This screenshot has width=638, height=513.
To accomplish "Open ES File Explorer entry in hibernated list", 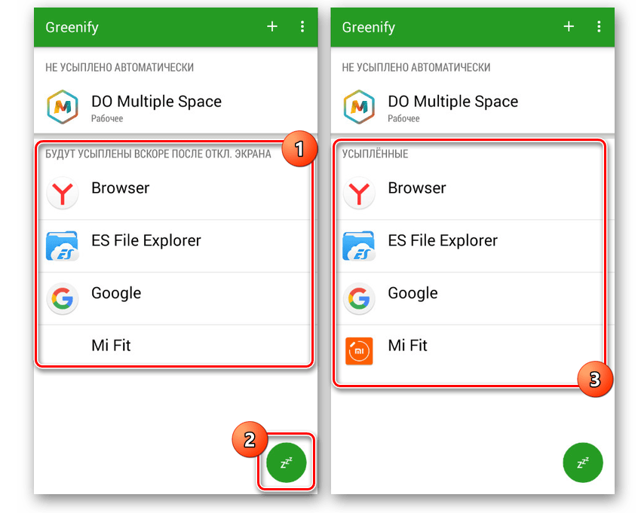I will click(443, 241).
